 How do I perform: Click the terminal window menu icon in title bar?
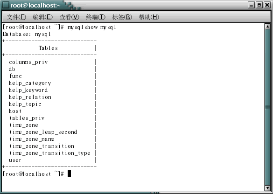click(x=6, y=5)
